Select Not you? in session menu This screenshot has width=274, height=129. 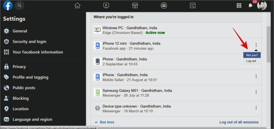pos(252,55)
